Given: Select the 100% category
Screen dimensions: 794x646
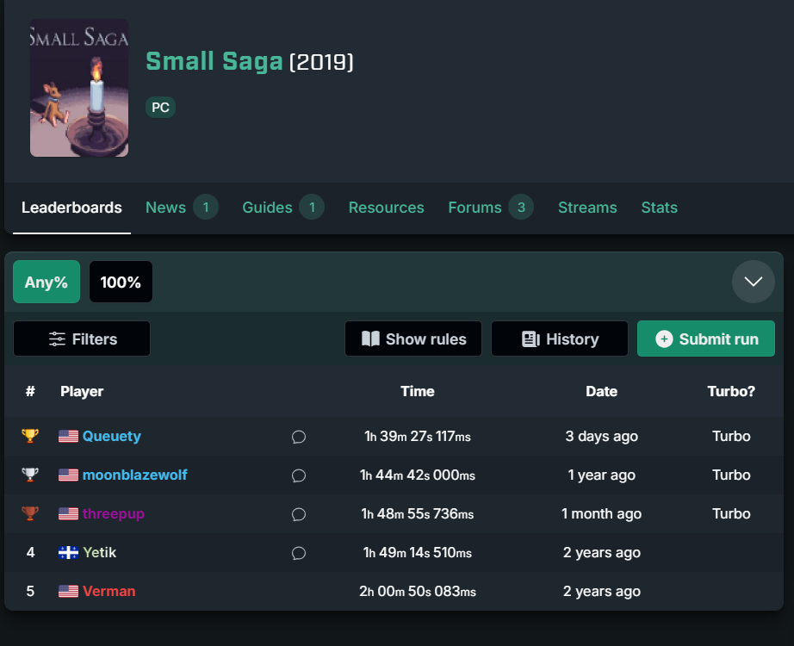Looking at the screenshot, I should [121, 282].
